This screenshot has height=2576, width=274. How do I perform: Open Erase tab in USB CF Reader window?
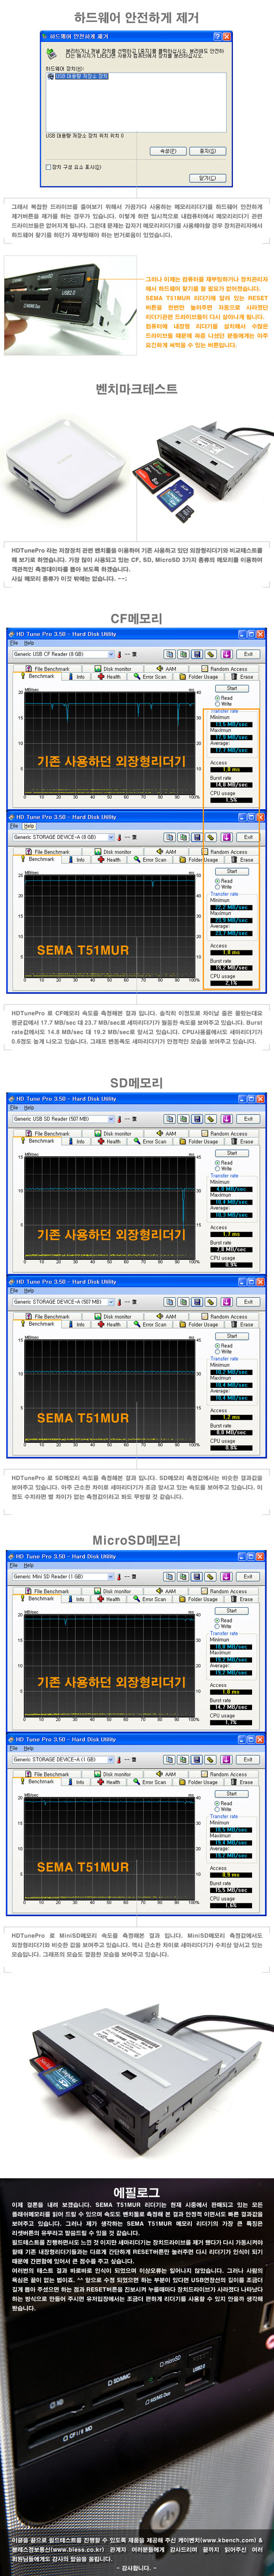point(243,677)
